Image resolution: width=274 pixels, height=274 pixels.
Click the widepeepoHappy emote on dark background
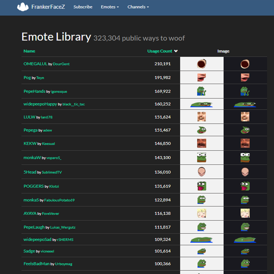coord(245,104)
